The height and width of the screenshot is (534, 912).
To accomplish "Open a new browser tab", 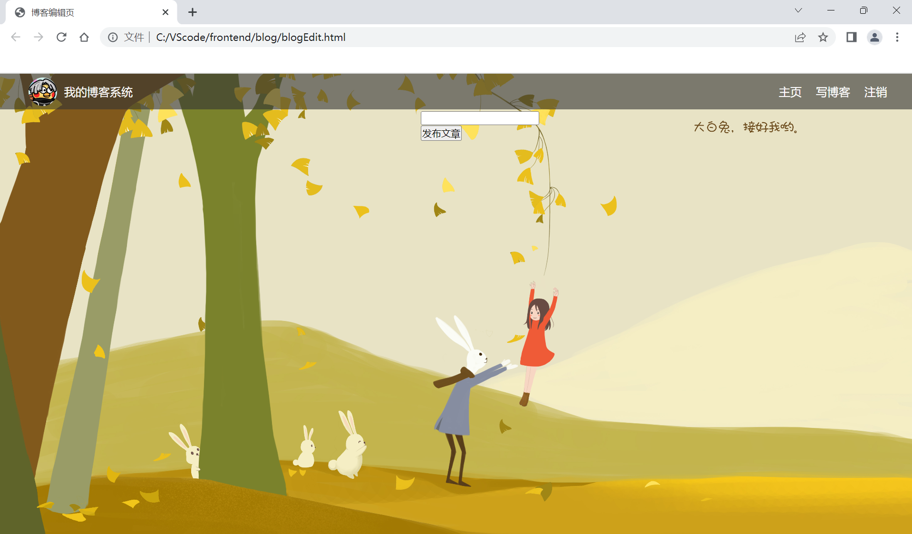I will 193,12.
